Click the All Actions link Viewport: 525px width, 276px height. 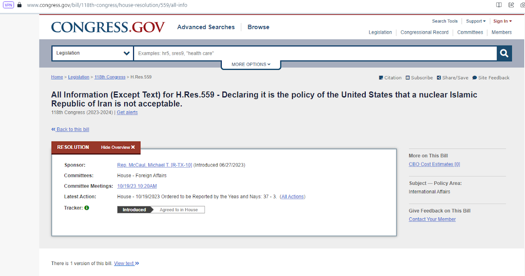tap(293, 197)
